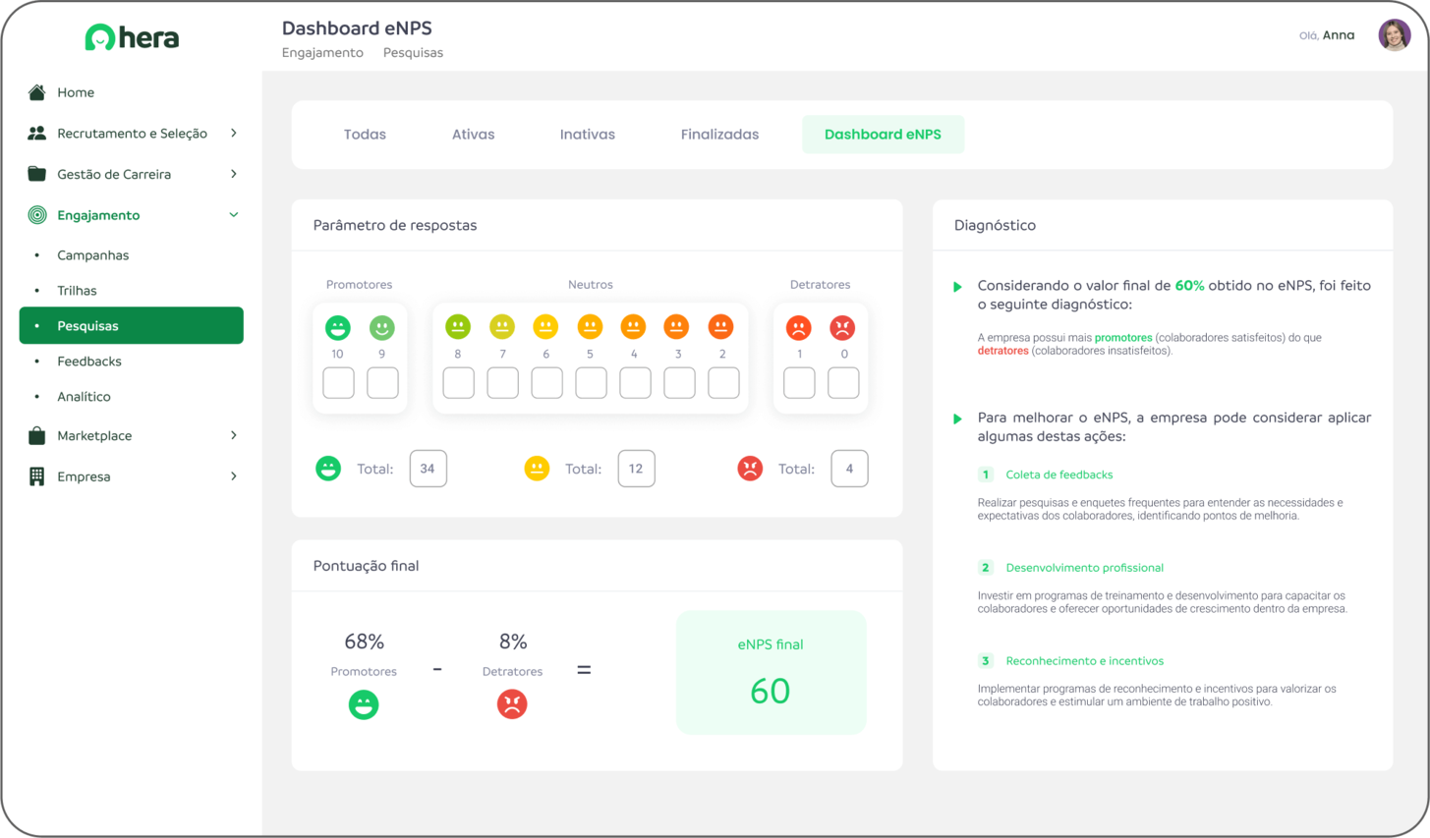
Task: Click the Marketplace bag icon
Action: [36, 435]
